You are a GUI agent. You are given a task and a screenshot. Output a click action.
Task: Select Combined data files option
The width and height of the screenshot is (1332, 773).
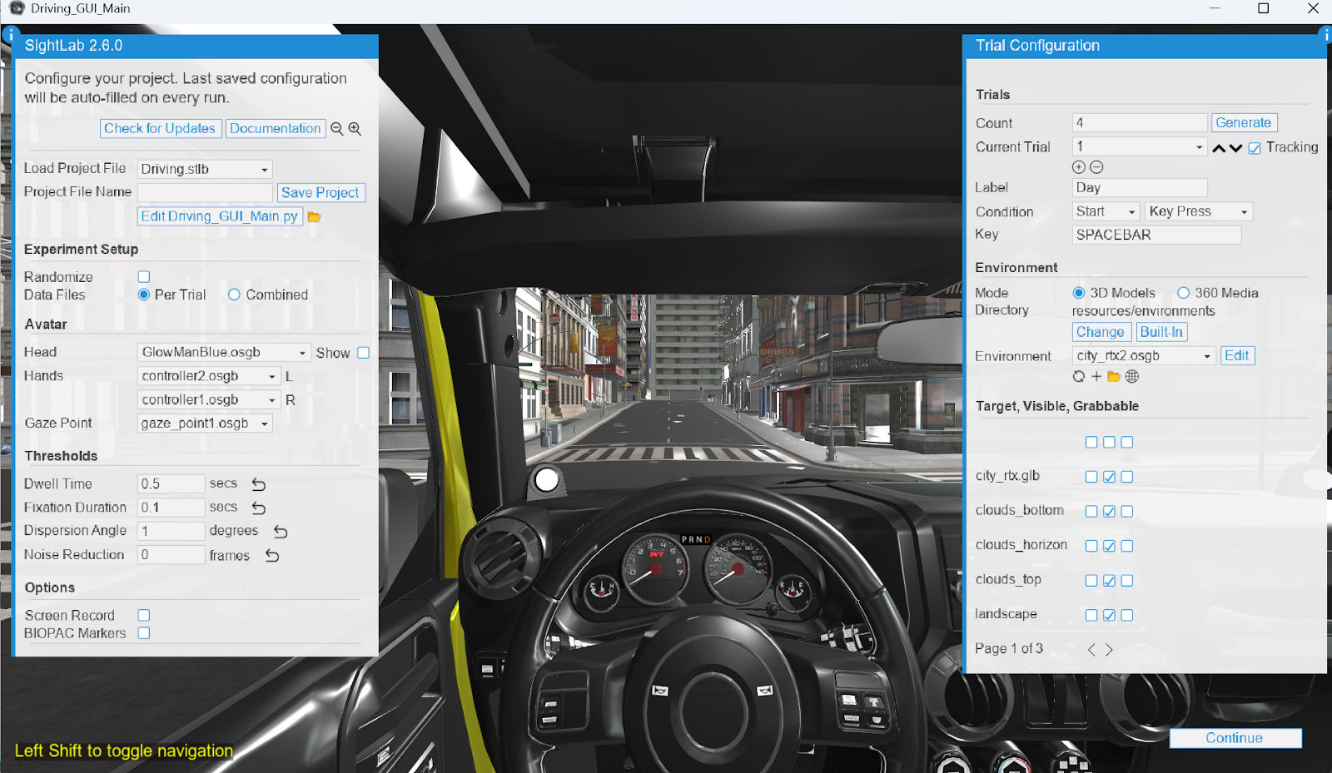tap(234, 295)
